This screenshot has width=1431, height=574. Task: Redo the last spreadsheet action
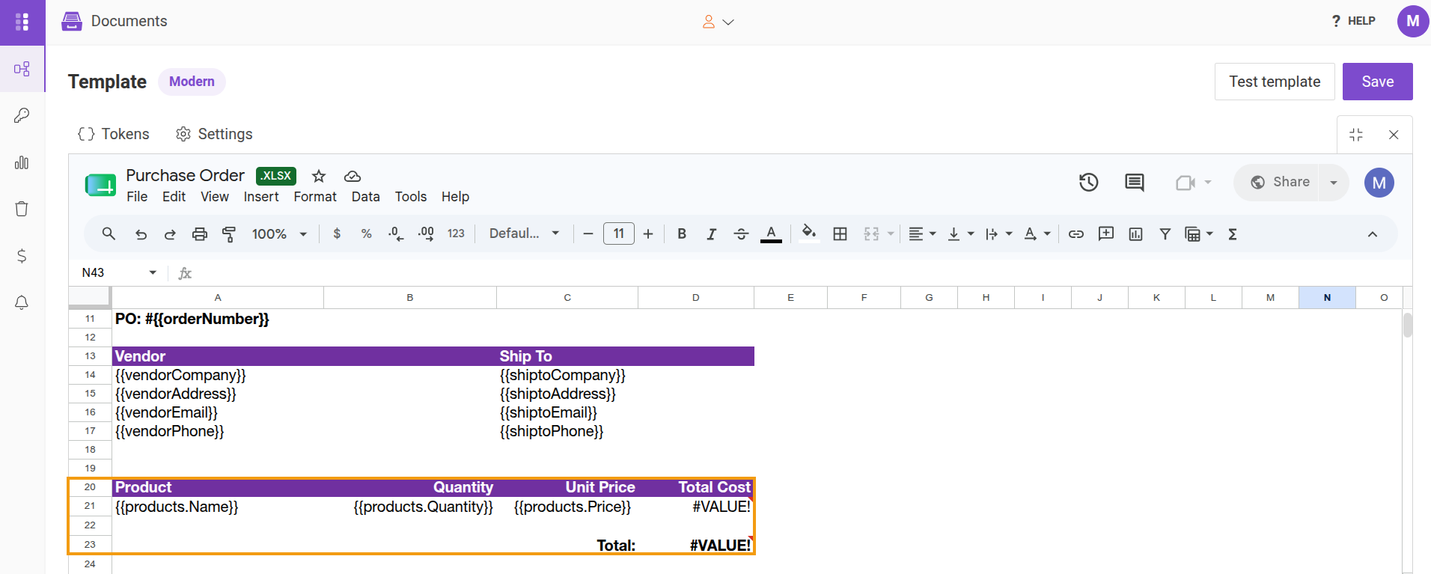tap(170, 234)
